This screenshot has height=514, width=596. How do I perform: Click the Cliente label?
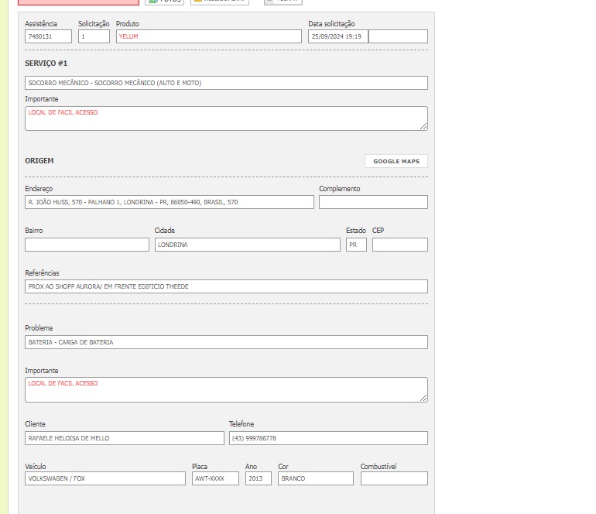pos(35,424)
